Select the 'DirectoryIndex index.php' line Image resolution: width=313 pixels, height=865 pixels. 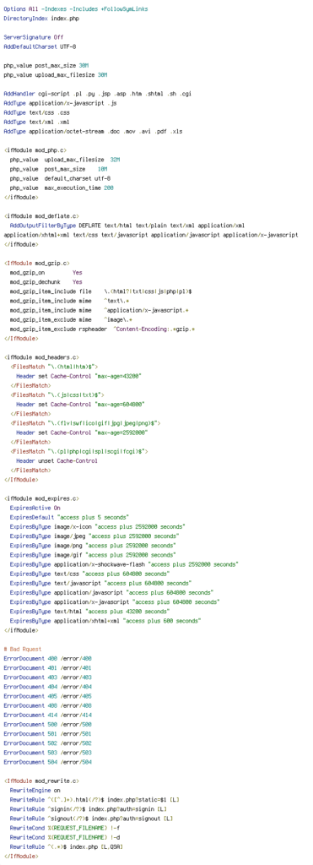[41, 19]
